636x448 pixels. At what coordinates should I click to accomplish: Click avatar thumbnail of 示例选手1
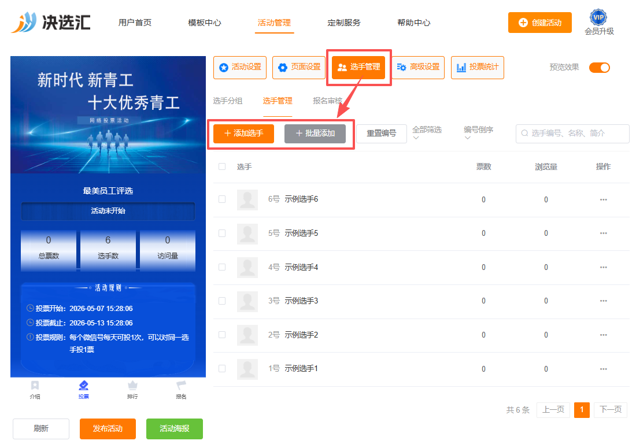[247, 369]
